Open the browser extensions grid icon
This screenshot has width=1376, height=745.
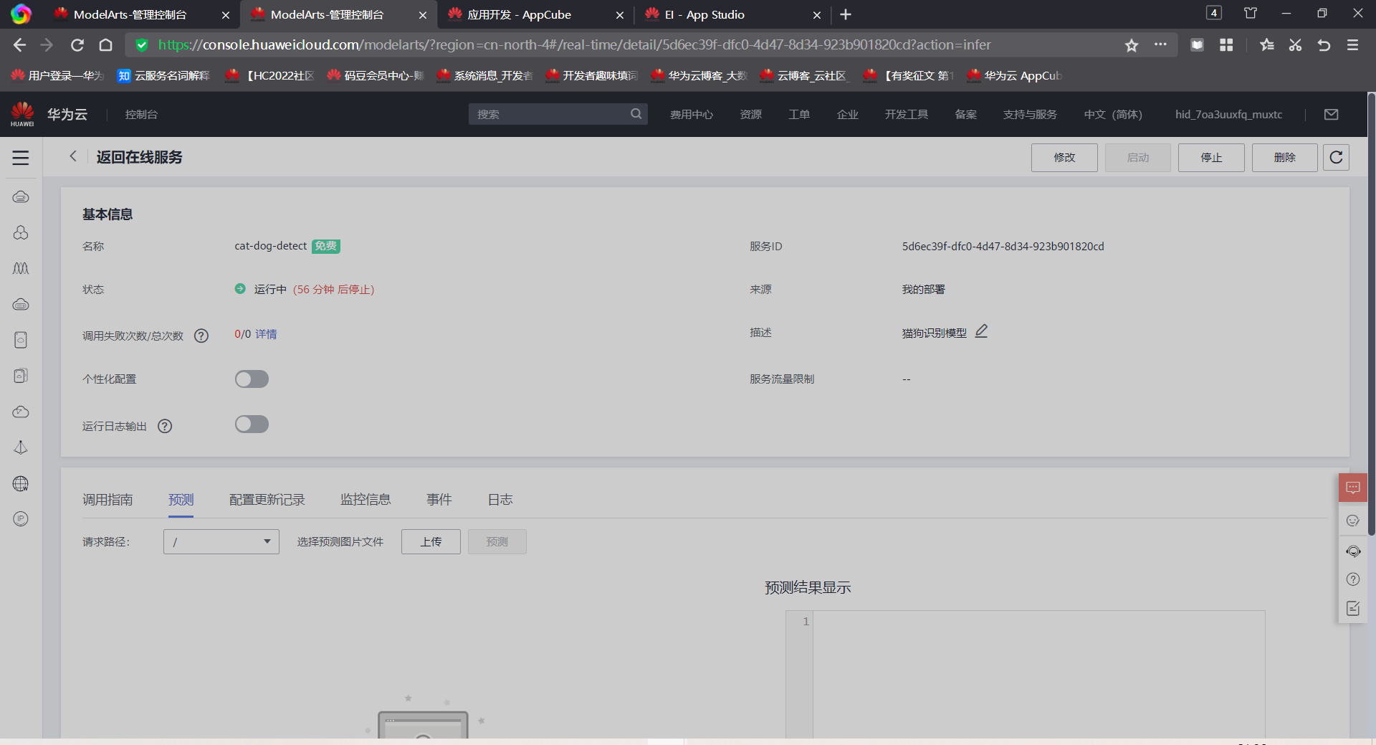tap(1226, 45)
